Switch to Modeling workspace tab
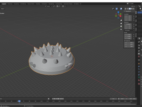The image size is (142, 107). (10, 4)
